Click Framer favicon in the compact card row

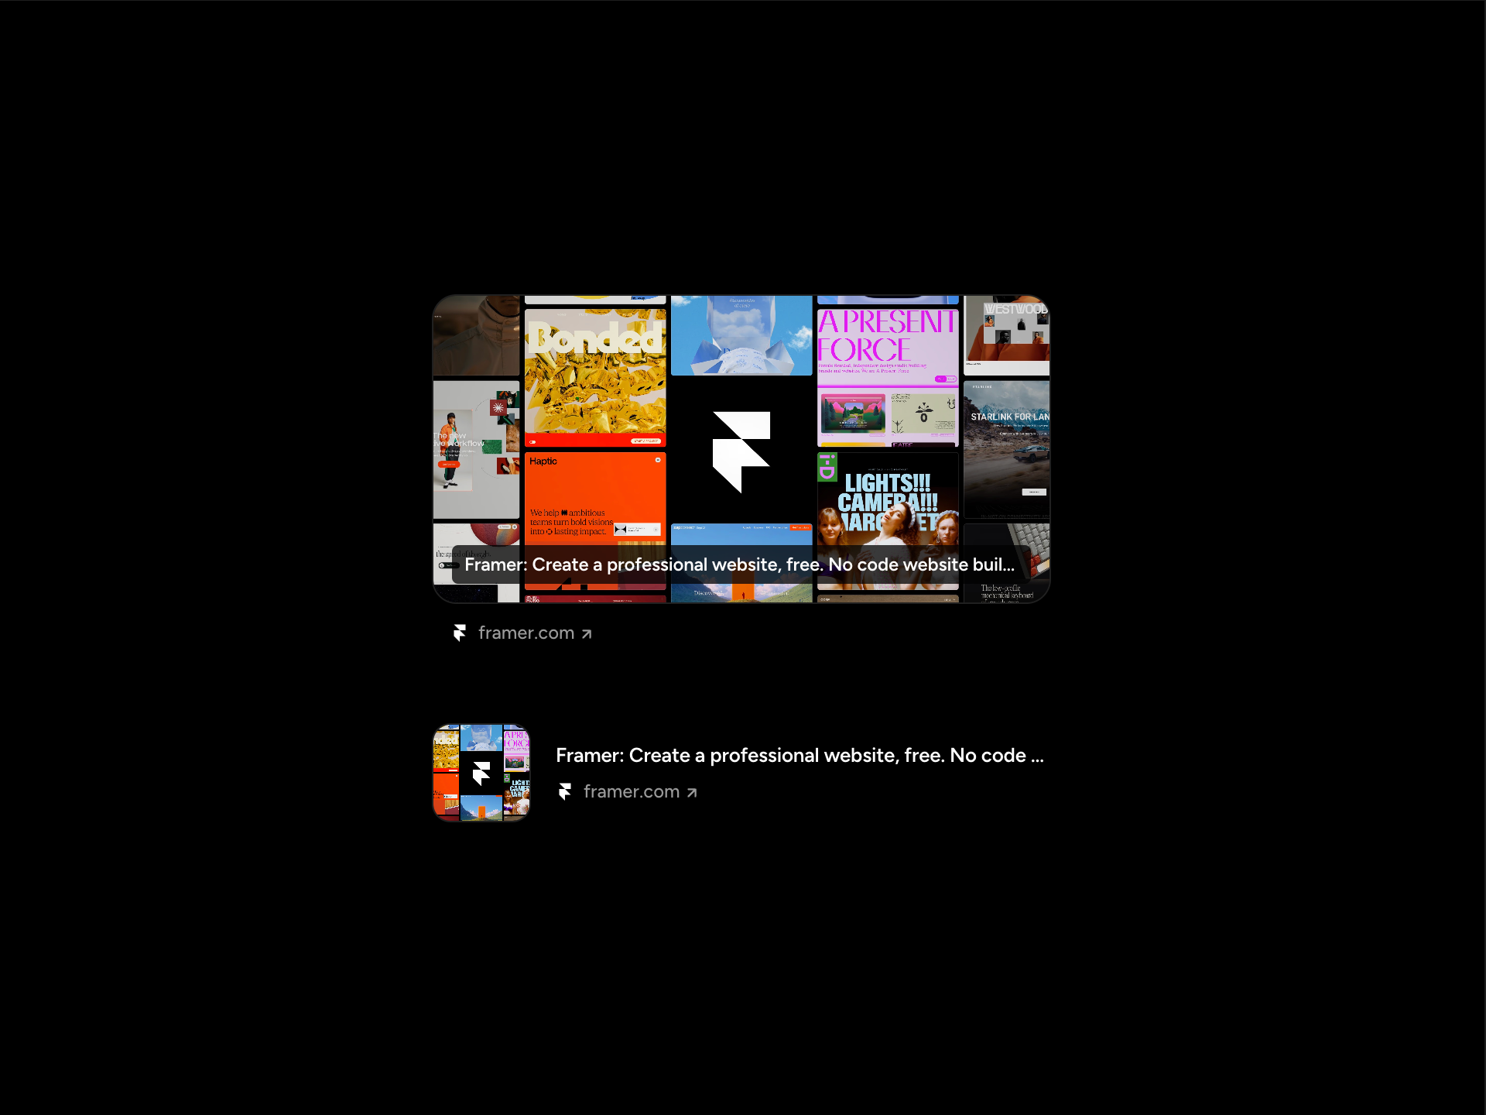coord(565,791)
